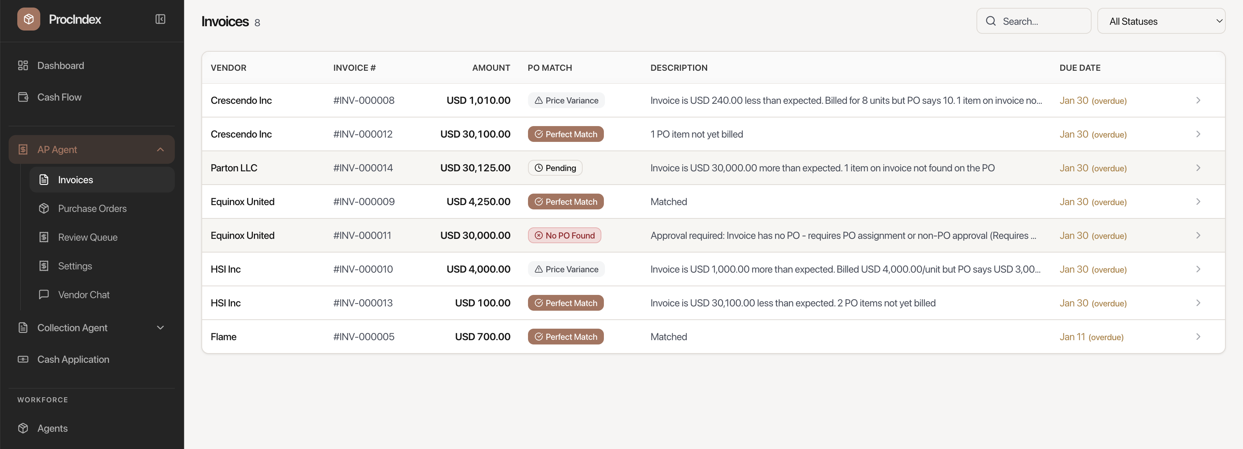Click the ProcIndex logo icon

(x=28, y=19)
